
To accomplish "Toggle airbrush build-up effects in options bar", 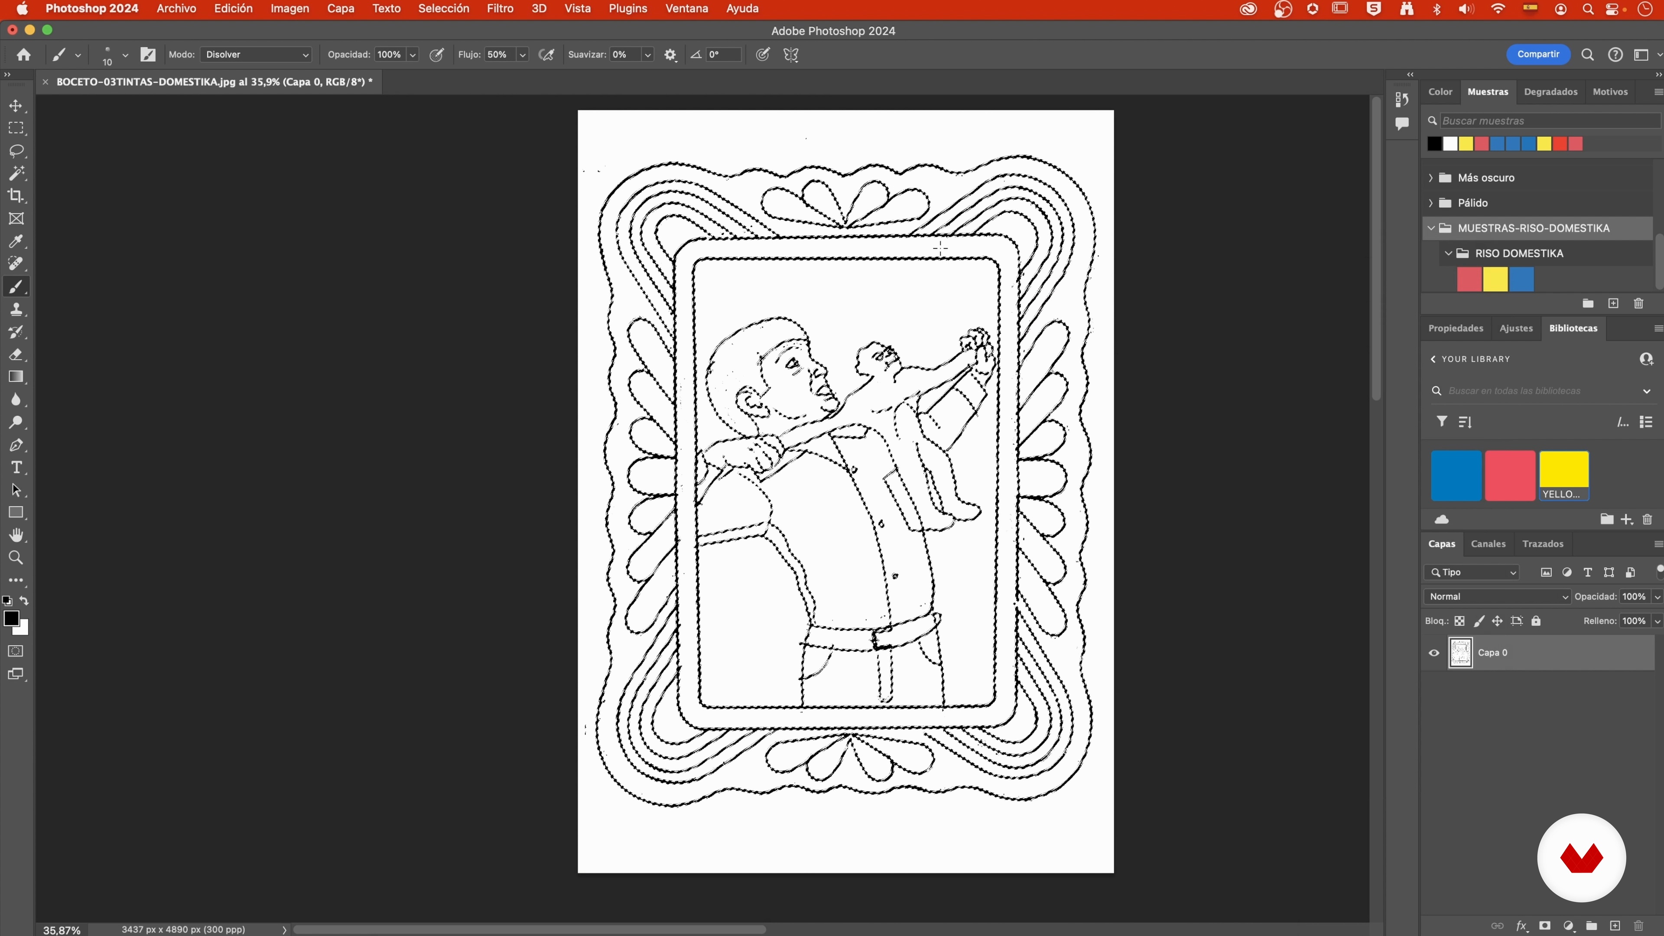I will click(x=546, y=55).
